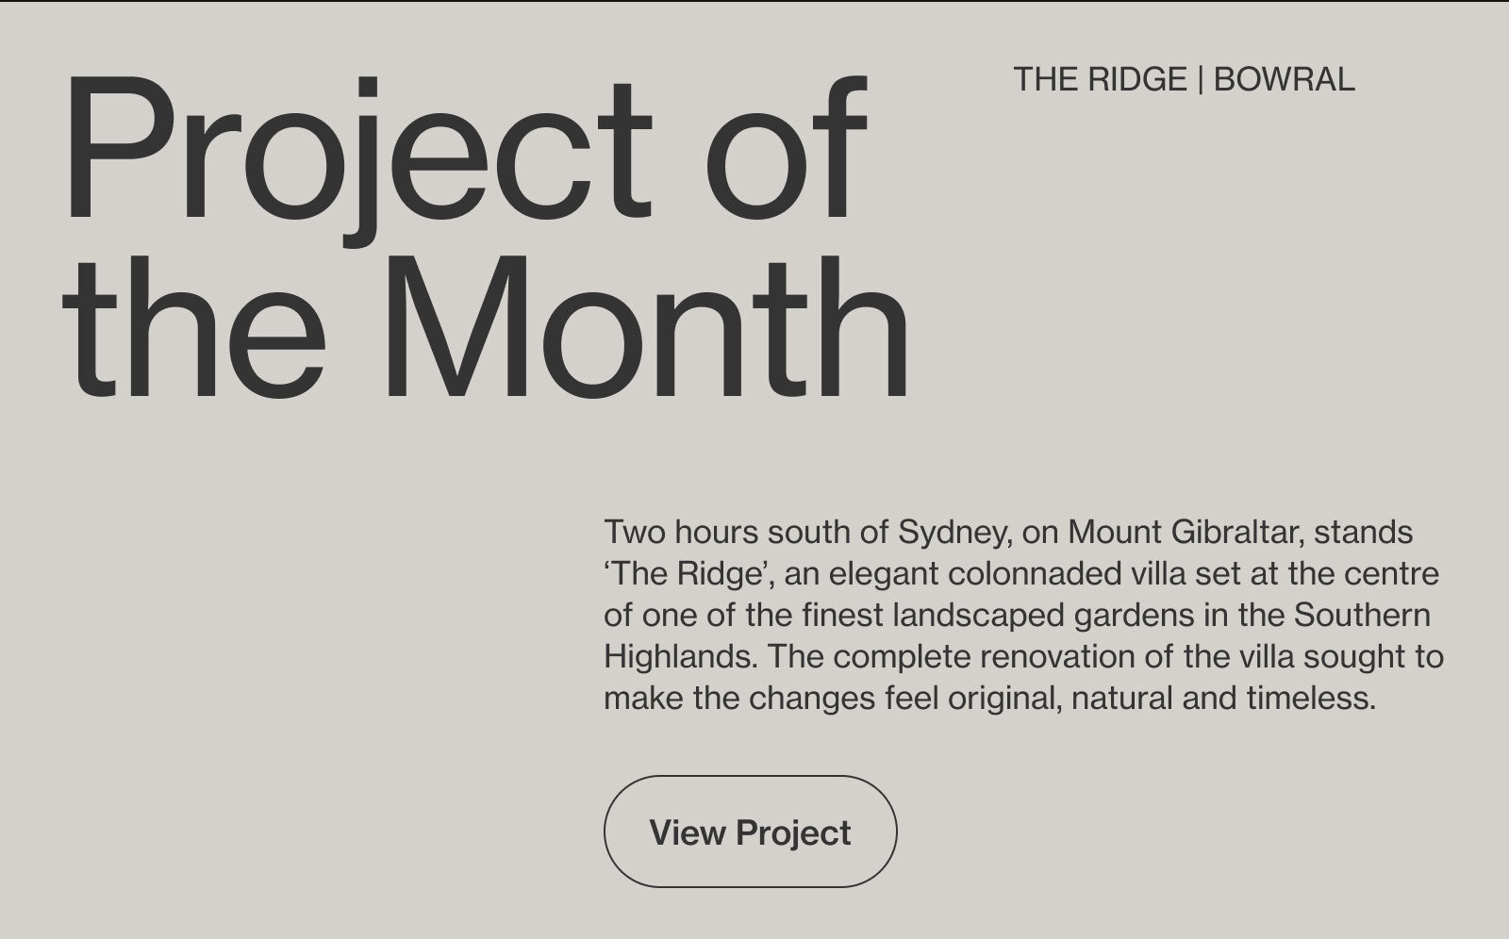Click "THE RIDGE" in the top label
Viewport: 1509px width, 939px height.
click(x=1100, y=79)
